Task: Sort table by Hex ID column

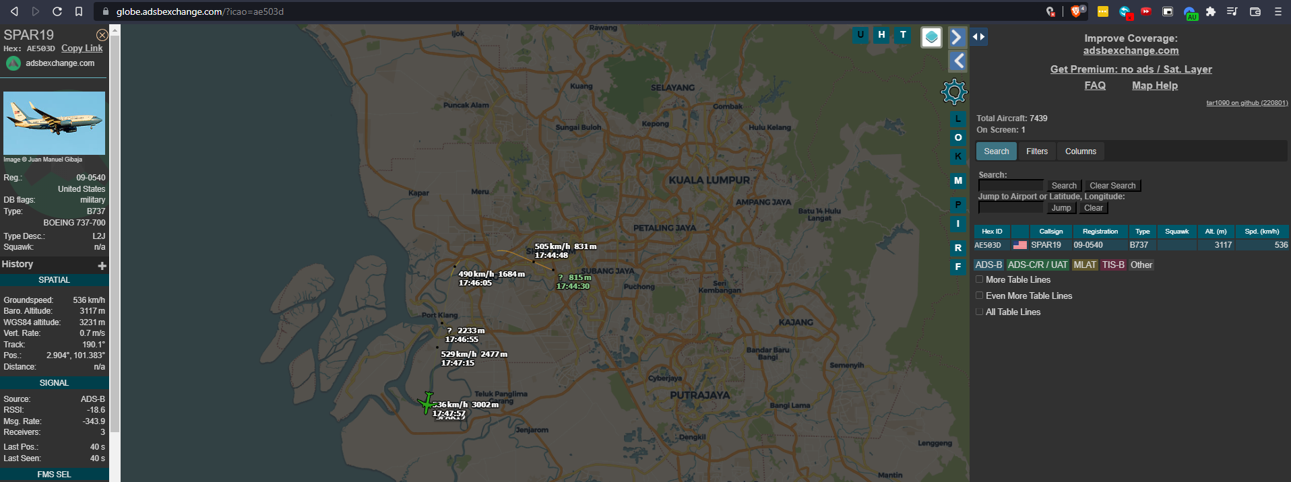Action: coord(992,232)
